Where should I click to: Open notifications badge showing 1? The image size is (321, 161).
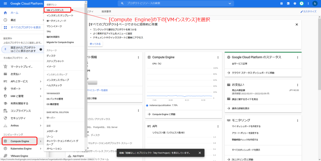[301, 3]
